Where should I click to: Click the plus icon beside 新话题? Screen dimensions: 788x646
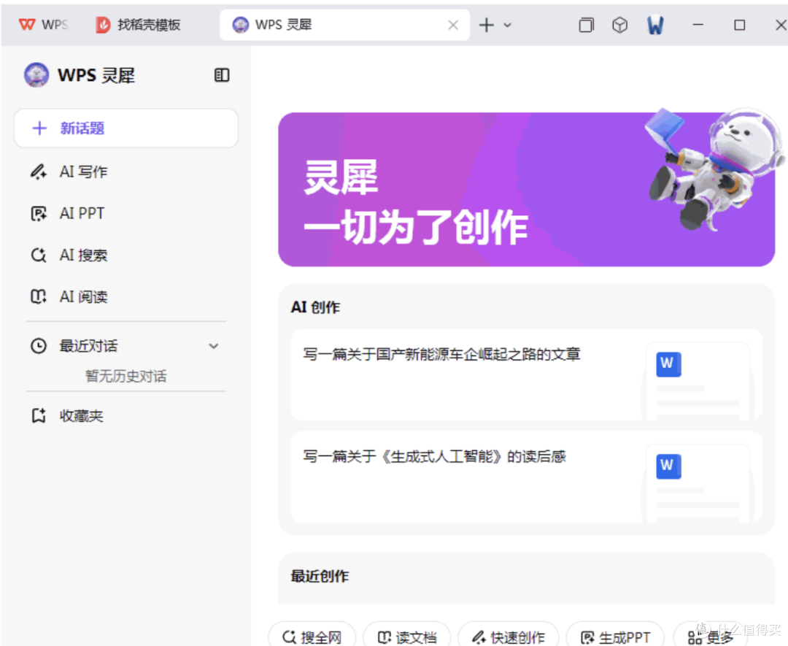coord(39,128)
